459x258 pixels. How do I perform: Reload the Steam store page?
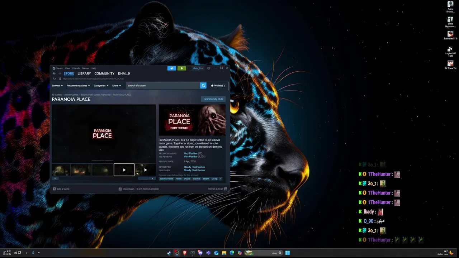[54, 78]
